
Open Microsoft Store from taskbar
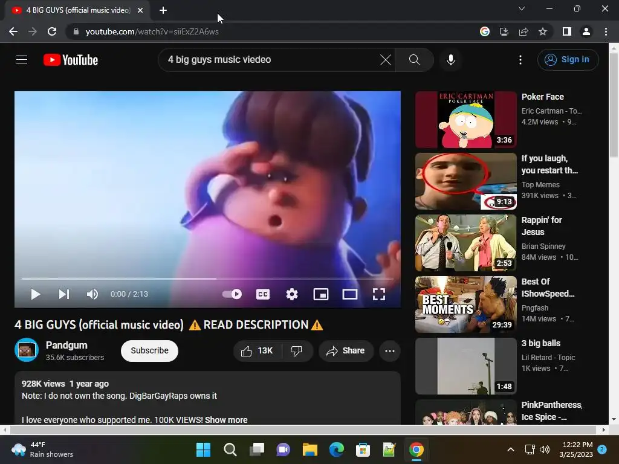[363, 449]
